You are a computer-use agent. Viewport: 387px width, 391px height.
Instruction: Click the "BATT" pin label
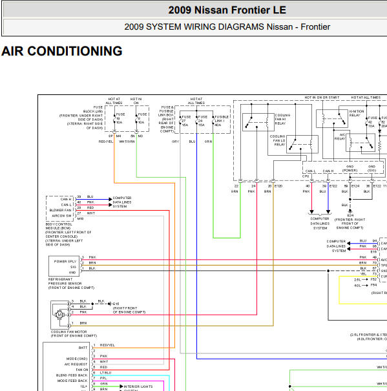click(83, 348)
